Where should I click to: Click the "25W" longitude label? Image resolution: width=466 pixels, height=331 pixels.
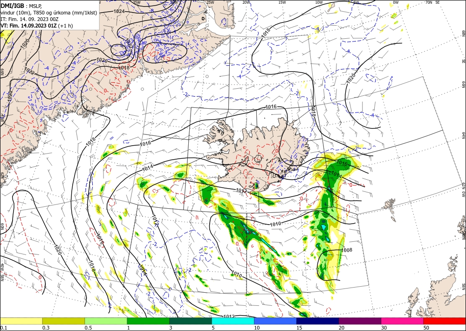coord(210,2)
